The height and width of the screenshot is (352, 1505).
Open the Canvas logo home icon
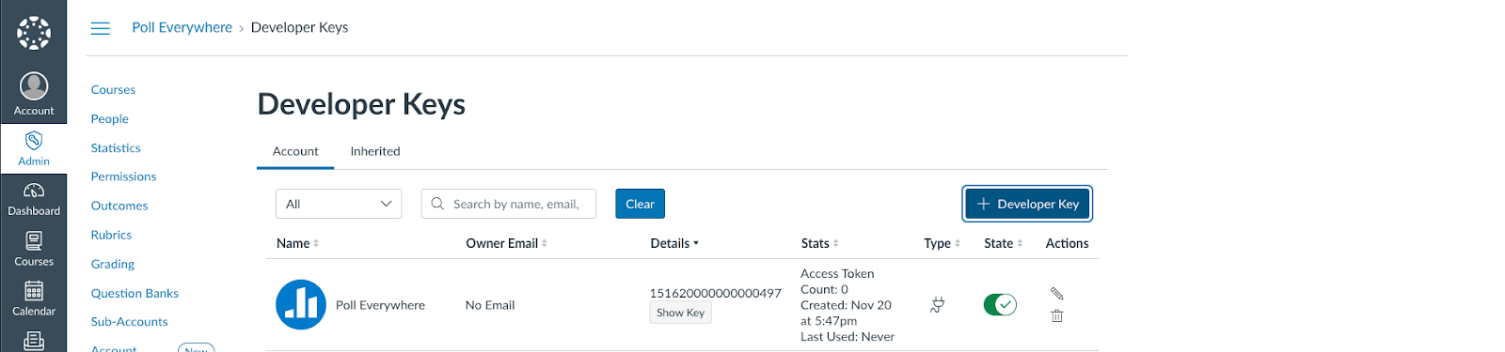pos(34,33)
